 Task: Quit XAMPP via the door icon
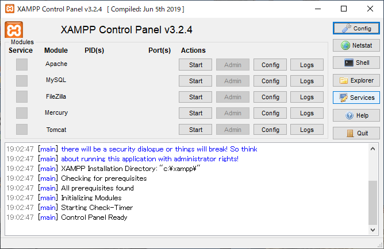[356, 133]
